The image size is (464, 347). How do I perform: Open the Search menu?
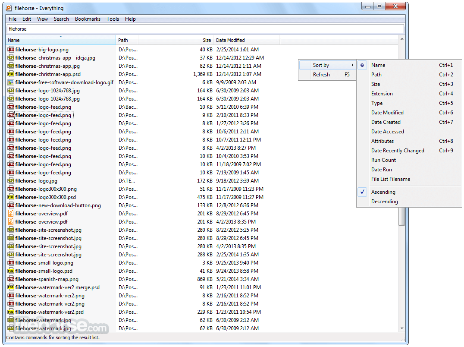click(61, 19)
